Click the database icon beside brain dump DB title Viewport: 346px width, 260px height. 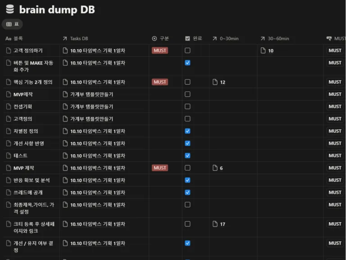[9, 9]
